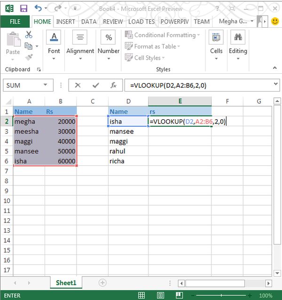Expand the formula bar chevron
The width and height of the screenshot is (282, 300).
coord(276,84)
